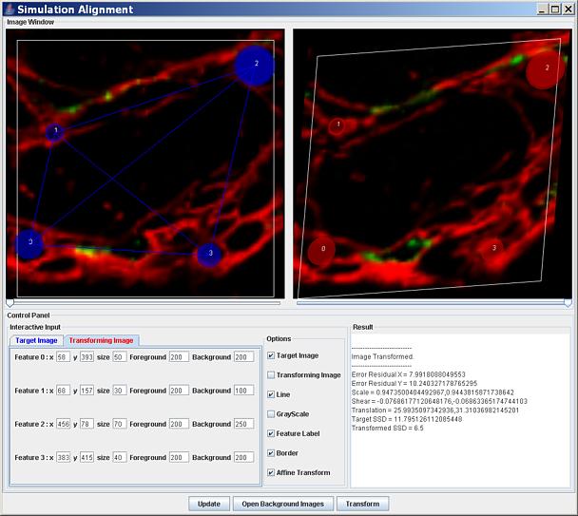Click Open Background Images button
The image size is (578, 516).
point(281,504)
